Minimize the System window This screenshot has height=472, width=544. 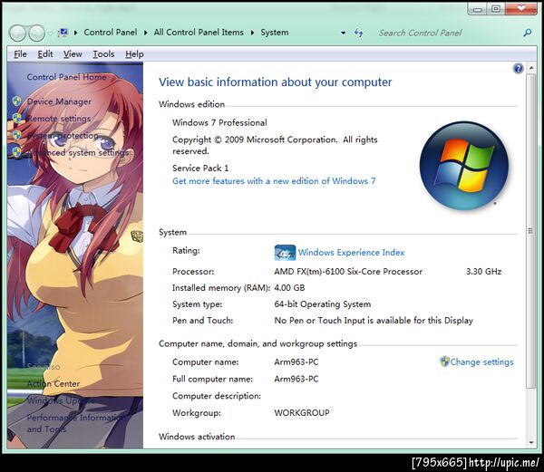tap(478, 9)
